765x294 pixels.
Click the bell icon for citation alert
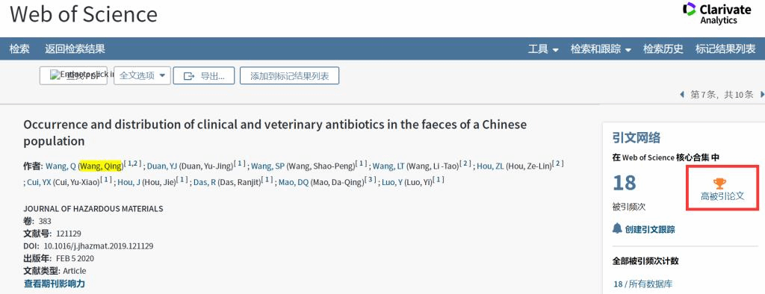point(617,228)
